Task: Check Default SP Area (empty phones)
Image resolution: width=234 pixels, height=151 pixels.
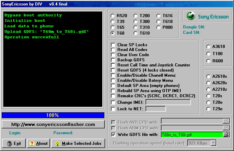Action: (113, 86)
